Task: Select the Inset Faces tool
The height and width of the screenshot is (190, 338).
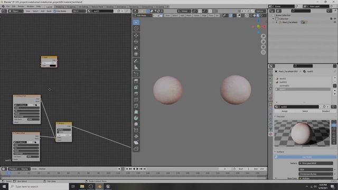Action: tap(136, 87)
